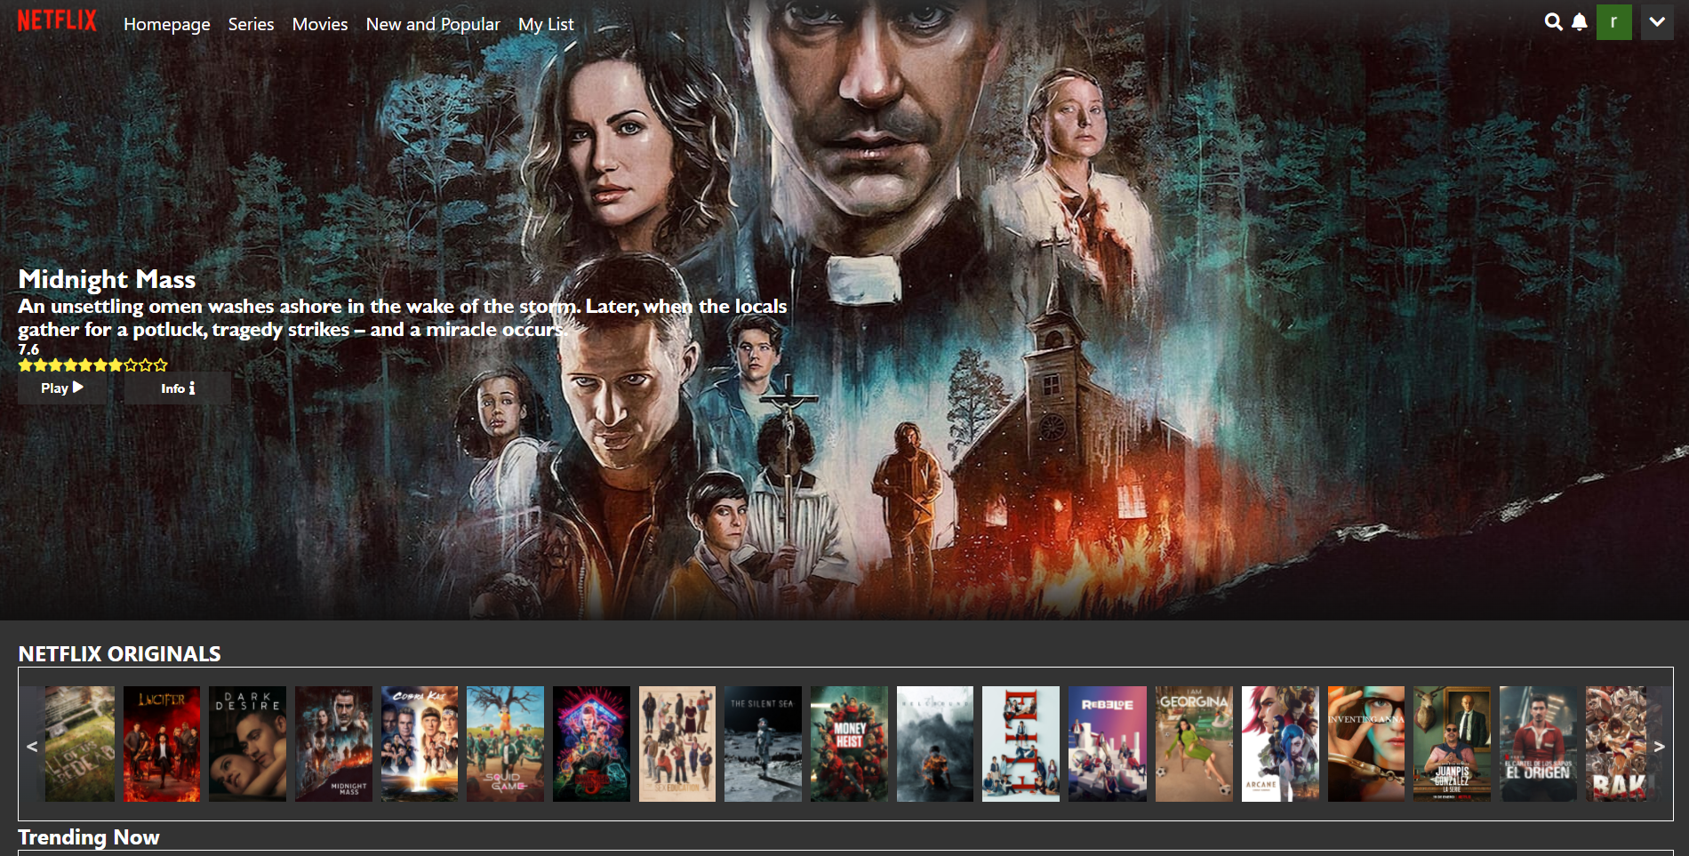1689x856 pixels.
Task: Open the Arcane poster
Action: [1280, 744]
